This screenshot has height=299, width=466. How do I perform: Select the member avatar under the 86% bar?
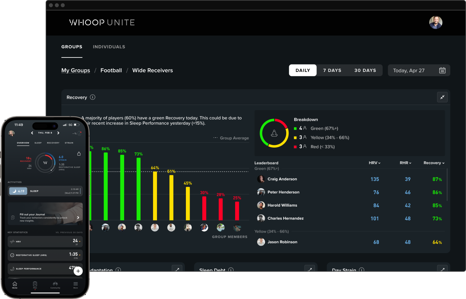105,227
